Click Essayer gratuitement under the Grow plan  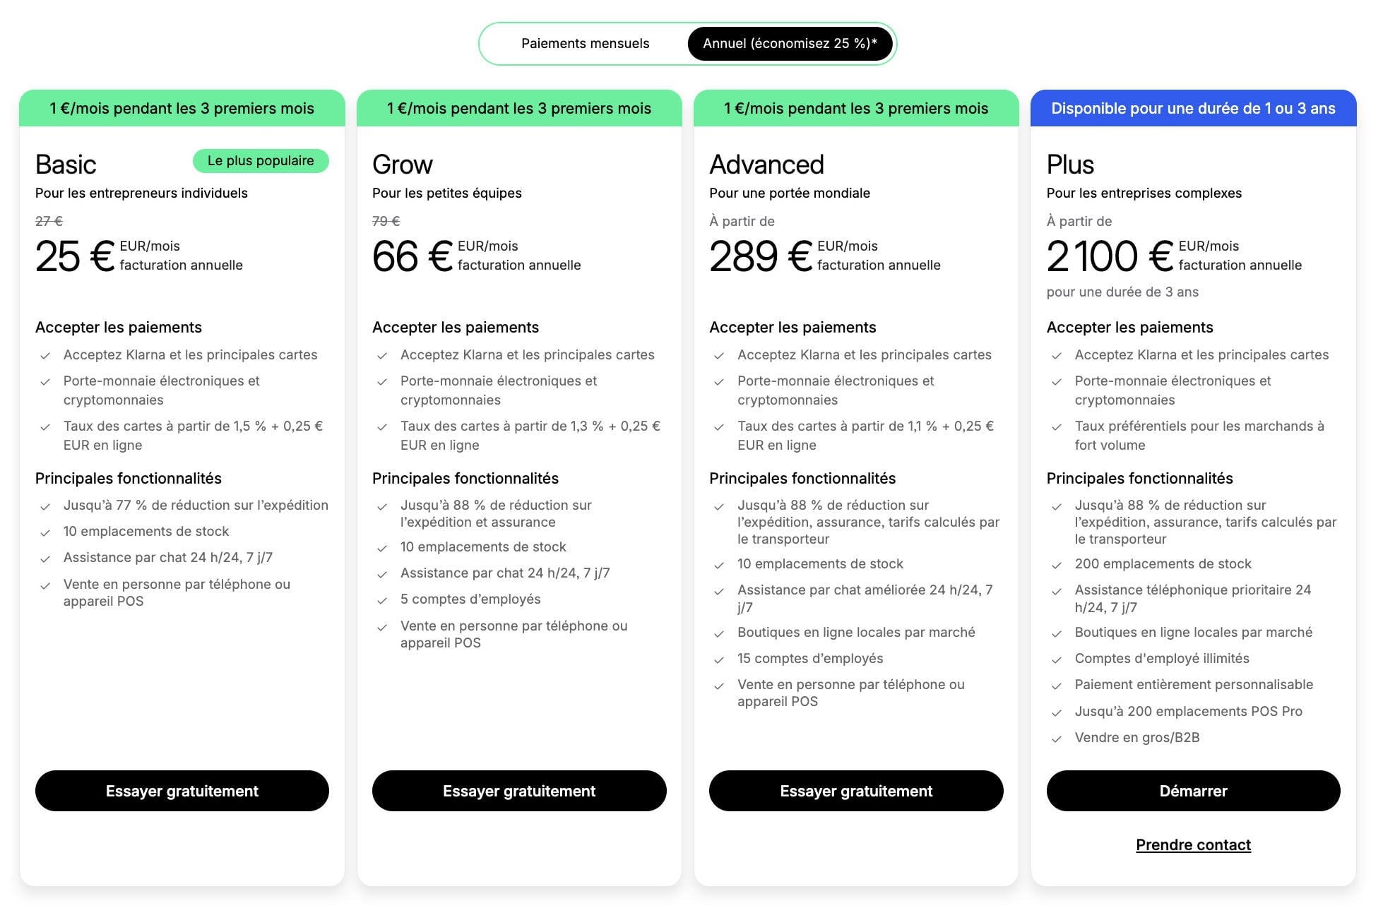(518, 791)
